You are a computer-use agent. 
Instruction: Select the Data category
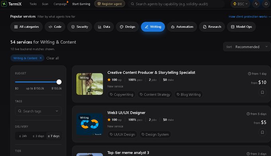[104, 27]
